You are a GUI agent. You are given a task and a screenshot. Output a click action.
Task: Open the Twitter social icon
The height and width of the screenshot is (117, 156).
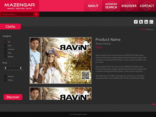141,22
